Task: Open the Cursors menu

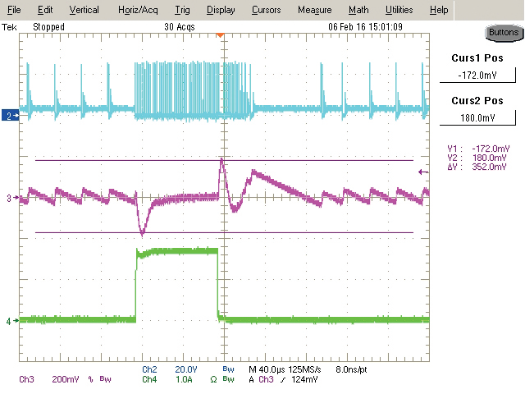Action: [265, 10]
